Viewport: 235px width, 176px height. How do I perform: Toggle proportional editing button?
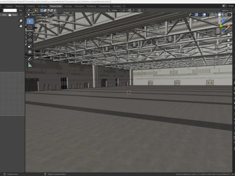140,10
